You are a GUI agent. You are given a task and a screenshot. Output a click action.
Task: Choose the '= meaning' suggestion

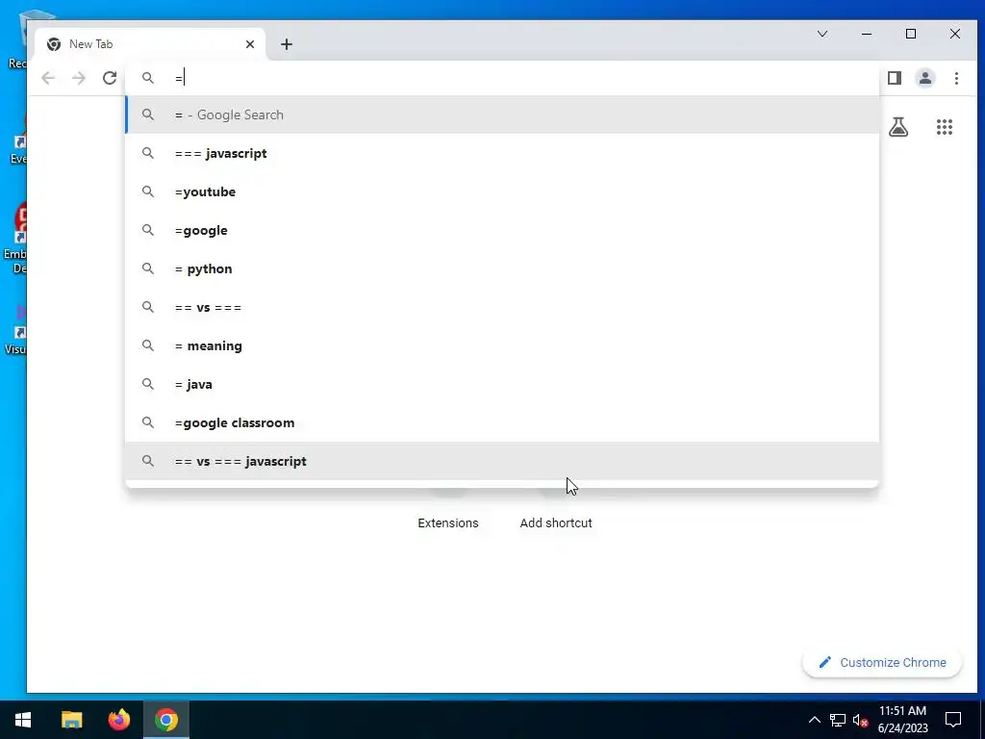tap(502, 345)
